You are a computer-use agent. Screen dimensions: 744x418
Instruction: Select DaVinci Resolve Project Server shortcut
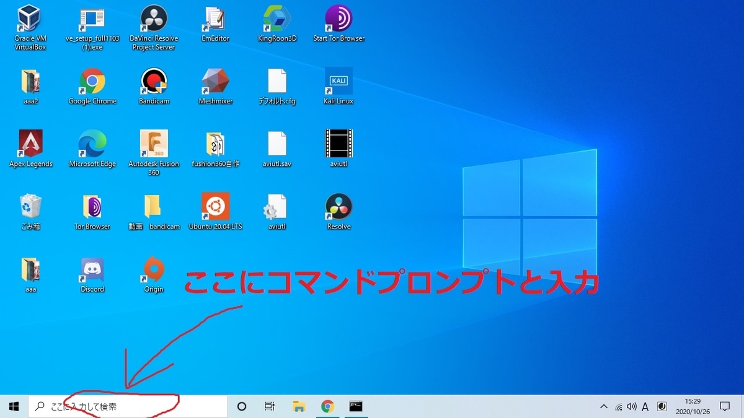[x=154, y=28]
